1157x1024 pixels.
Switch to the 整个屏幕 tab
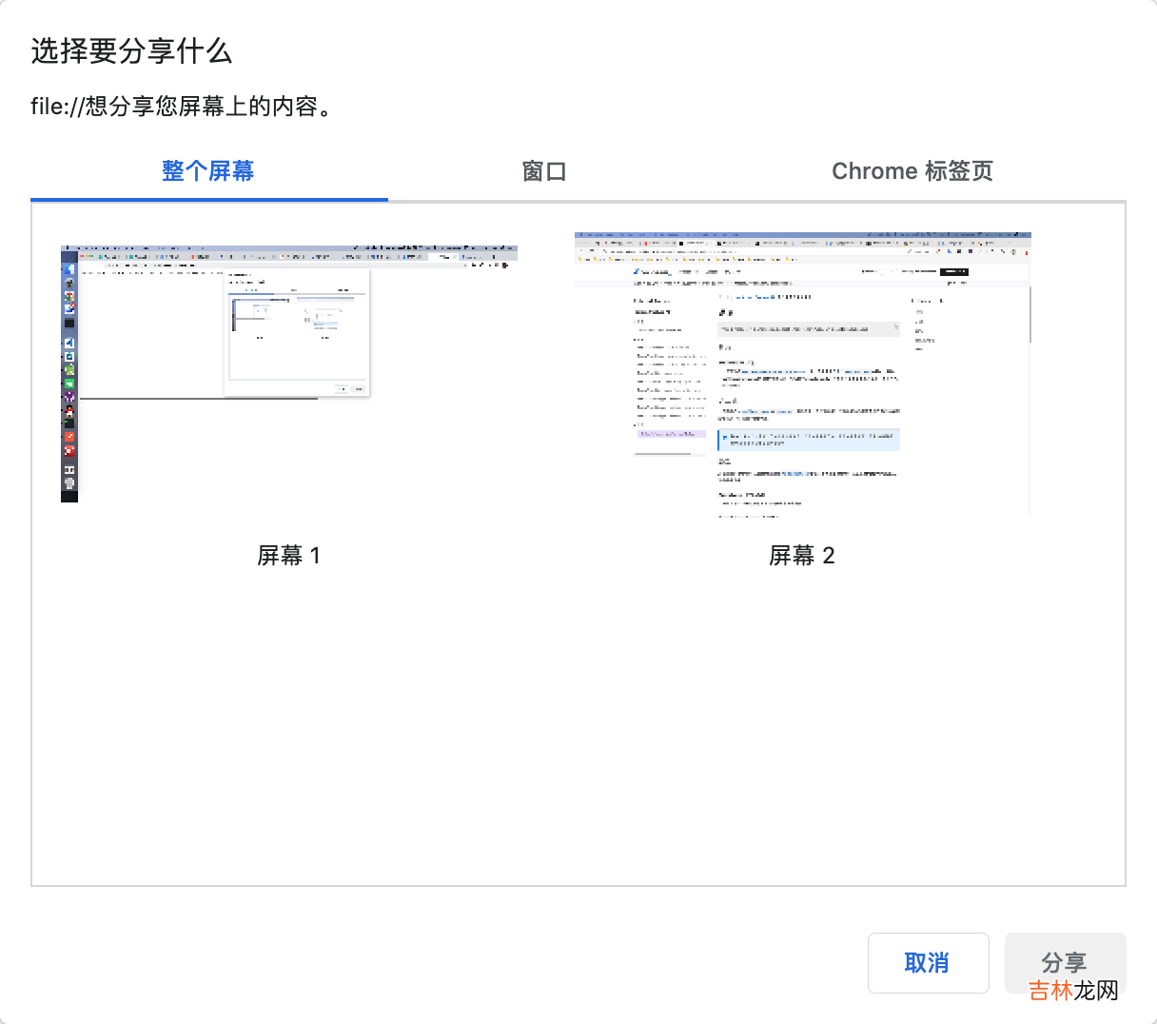[208, 171]
